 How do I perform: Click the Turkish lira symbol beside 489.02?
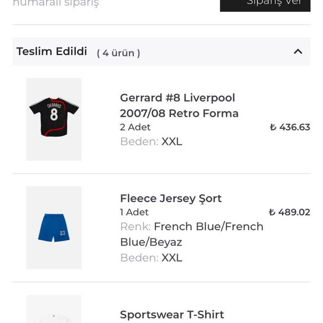pyautogui.click(x=272, y=212)
